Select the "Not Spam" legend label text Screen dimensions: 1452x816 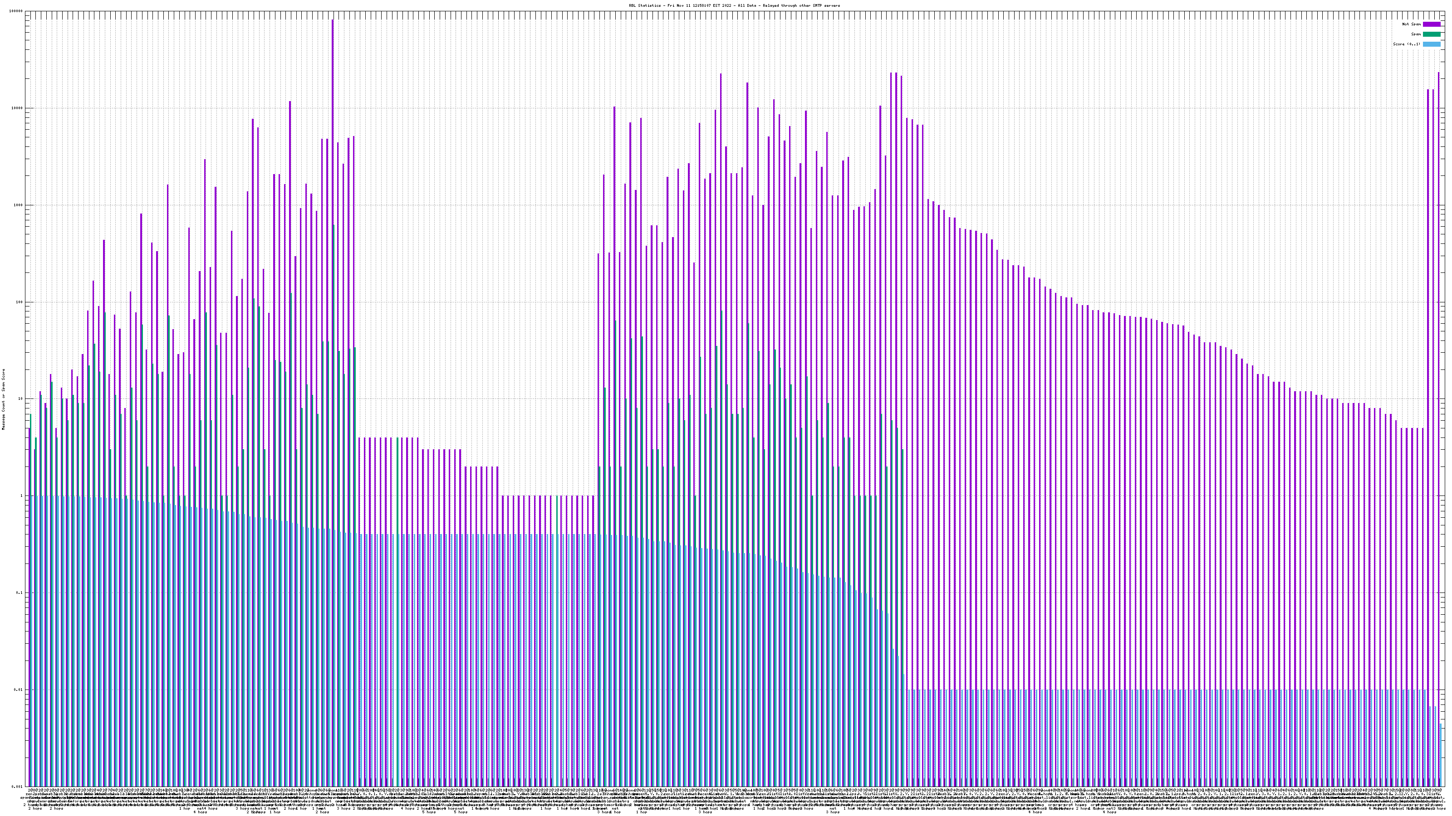click(x=1412, y=24)
